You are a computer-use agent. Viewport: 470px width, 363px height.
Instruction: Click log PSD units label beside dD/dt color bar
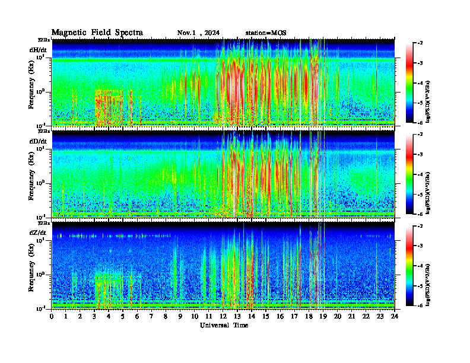pyautogui.click(x=428, y=193)
